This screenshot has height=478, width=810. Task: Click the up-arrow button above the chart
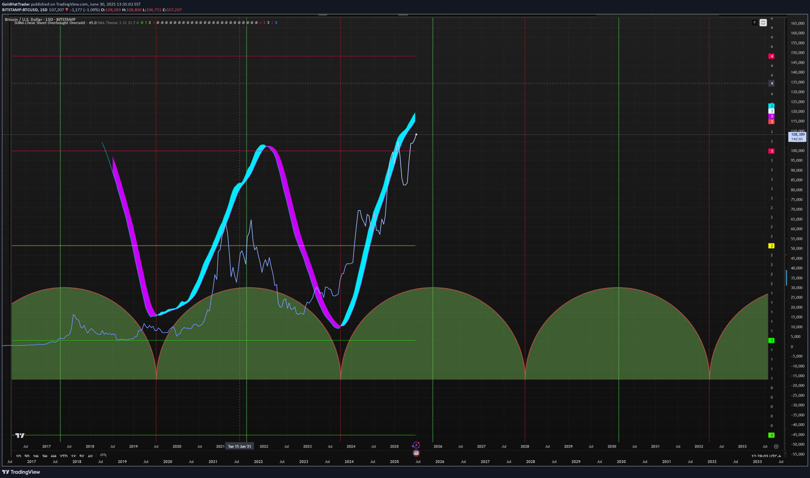[754, 23]
